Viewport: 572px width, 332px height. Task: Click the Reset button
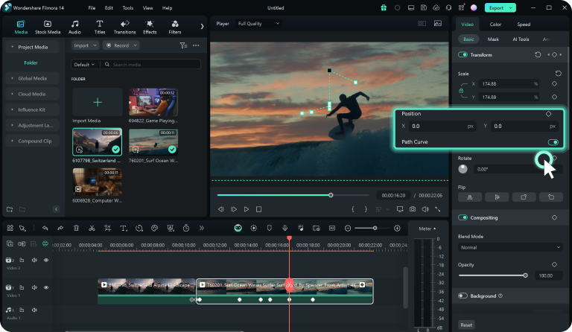click(466, 325)
